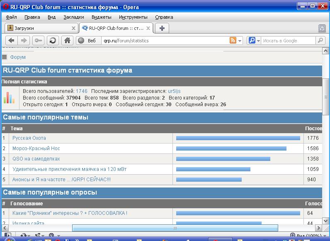330x241 pixels.
Task: Open Удивительные приключения маячка на 120 мВт
Action: tap(70, 169)
